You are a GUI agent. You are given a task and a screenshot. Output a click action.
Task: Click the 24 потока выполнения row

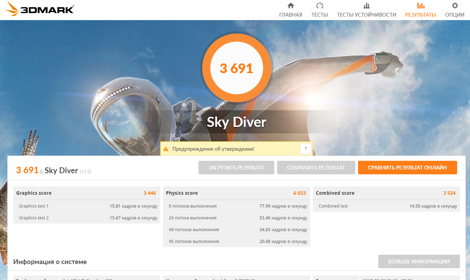[236, 218]
